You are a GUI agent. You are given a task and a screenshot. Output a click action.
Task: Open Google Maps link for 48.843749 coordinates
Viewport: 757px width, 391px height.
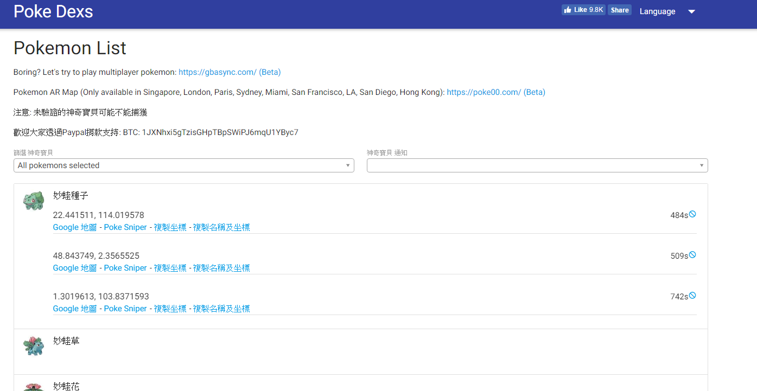(x=74, y=268)
